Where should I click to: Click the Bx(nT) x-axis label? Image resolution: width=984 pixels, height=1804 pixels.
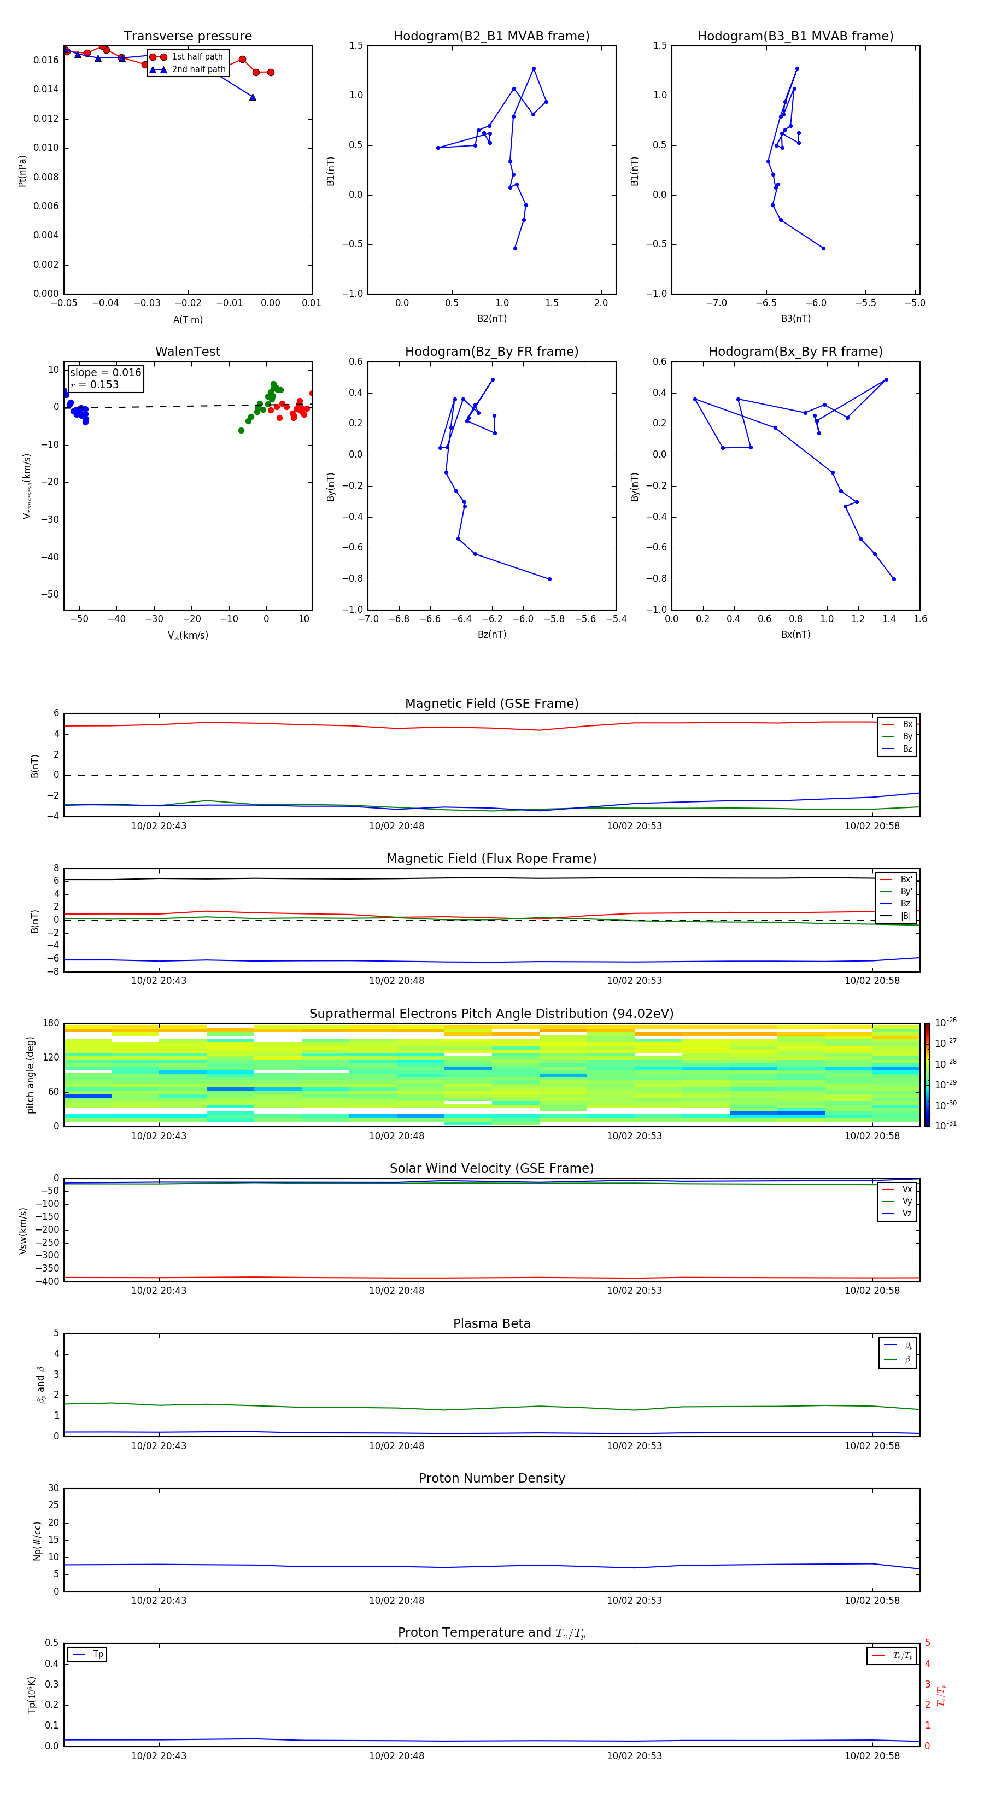click(x=795, y=635)
